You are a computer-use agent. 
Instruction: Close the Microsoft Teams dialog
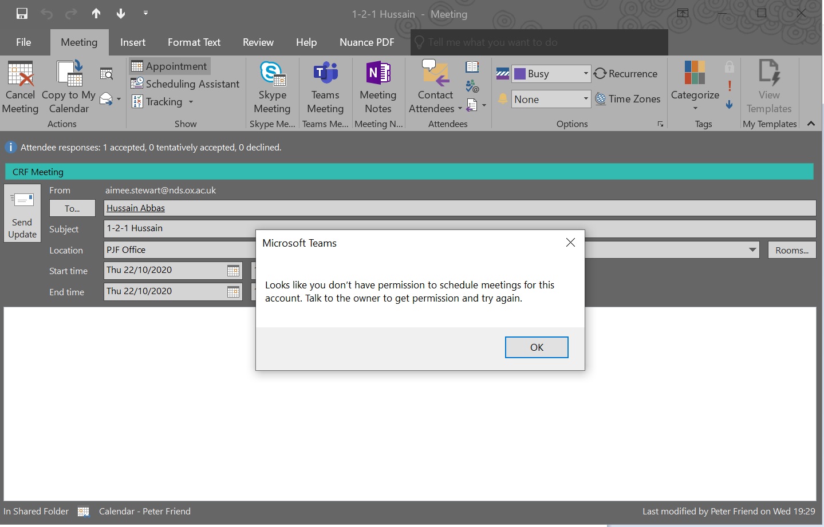click(x=570, y=243)
